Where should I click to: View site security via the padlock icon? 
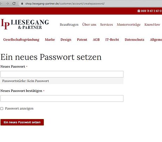tap(22, 4)
